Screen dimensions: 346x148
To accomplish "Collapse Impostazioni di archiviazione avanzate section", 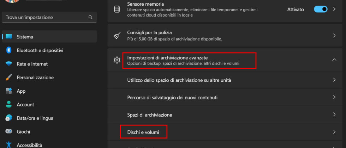I will (334, 60).
